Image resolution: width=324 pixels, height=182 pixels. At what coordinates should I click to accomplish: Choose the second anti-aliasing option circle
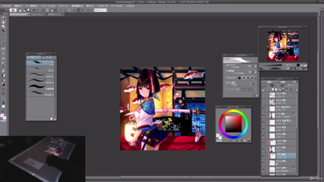tap(244, 78)
